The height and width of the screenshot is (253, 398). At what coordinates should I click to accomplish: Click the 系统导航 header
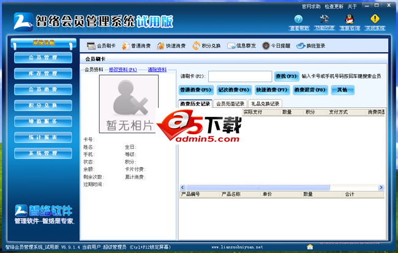point(43,43)
